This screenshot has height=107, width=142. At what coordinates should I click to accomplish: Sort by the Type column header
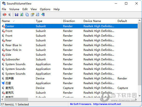point(48,21)
